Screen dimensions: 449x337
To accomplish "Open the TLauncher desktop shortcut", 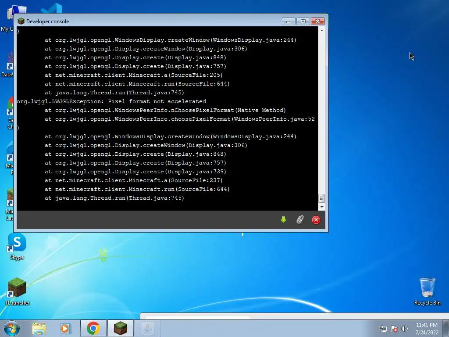I will [x=17, y=291].
